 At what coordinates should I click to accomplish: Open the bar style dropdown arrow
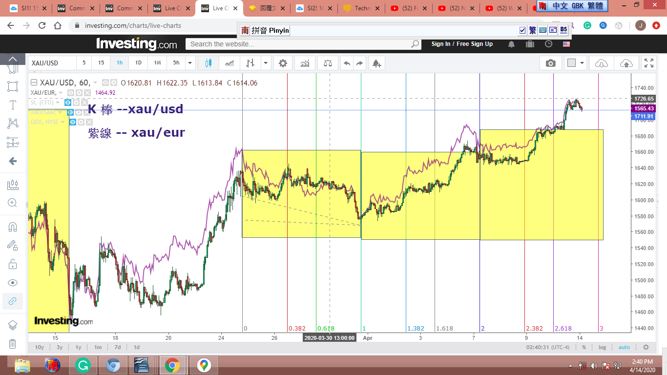[266, 63]
